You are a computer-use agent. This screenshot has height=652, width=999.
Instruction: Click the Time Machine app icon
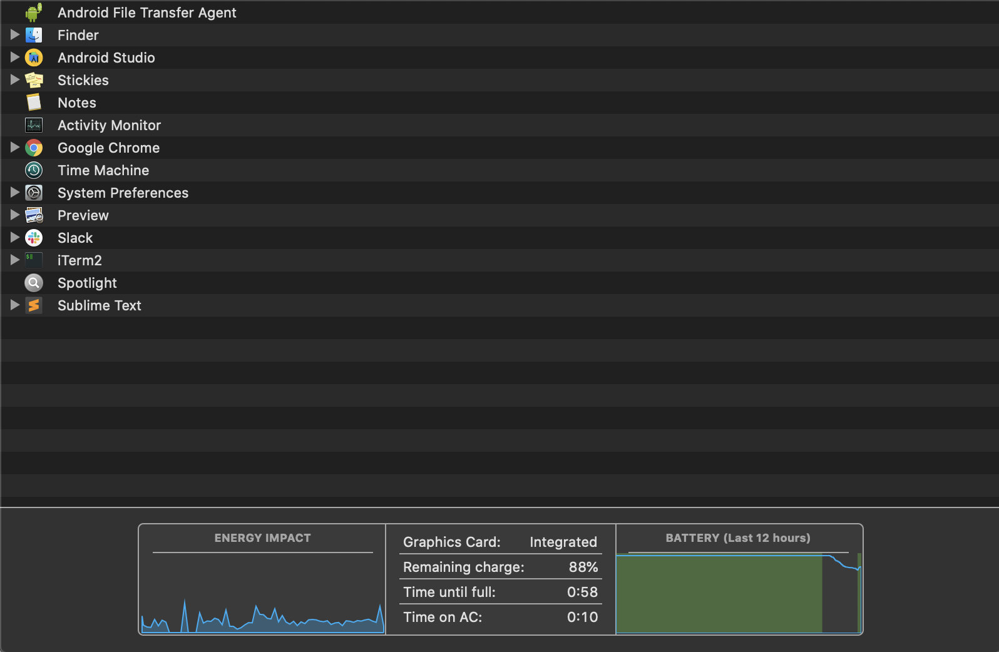pyautogui.click(x=34, y=170)
